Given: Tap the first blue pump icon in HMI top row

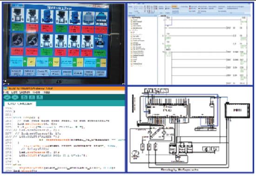Looking at the screenshot, I should [47, 16].
